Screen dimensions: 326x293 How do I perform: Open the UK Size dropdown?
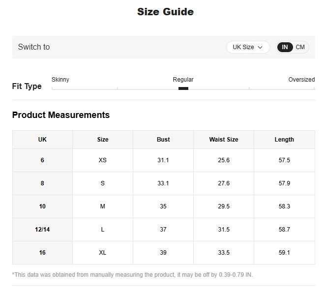(x=248, y=47)
